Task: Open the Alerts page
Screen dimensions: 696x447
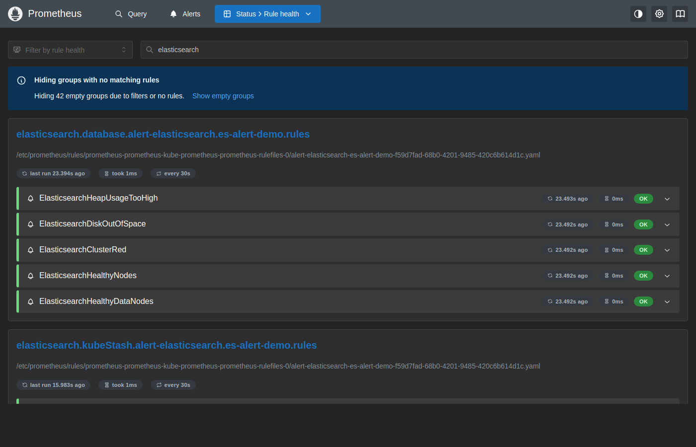Action: click(185, 14)
